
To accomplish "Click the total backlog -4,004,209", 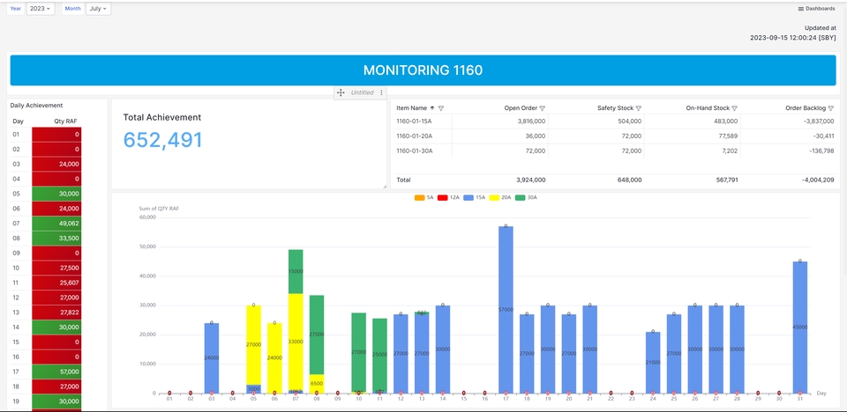I will click(818, 180).
